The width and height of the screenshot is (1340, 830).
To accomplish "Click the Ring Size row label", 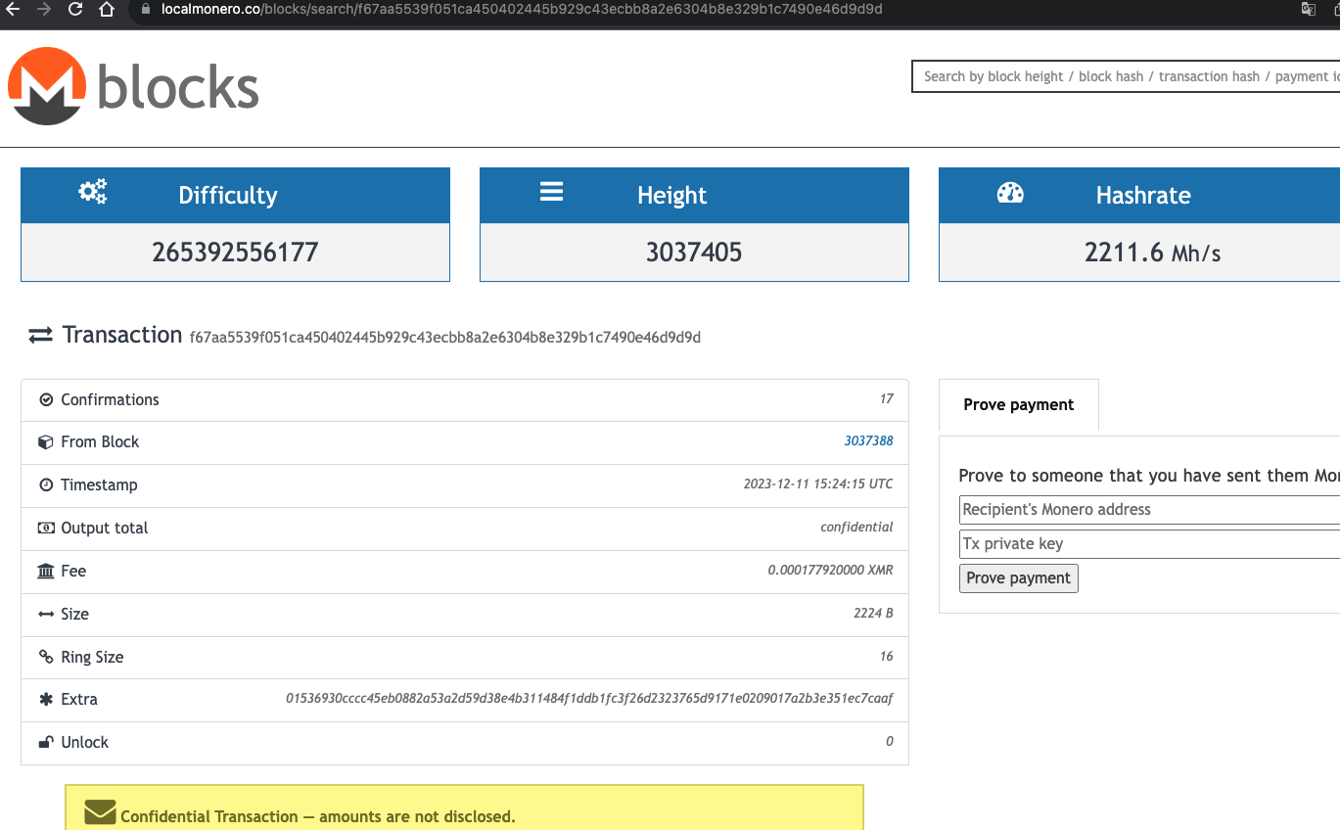I will [92, 658].
